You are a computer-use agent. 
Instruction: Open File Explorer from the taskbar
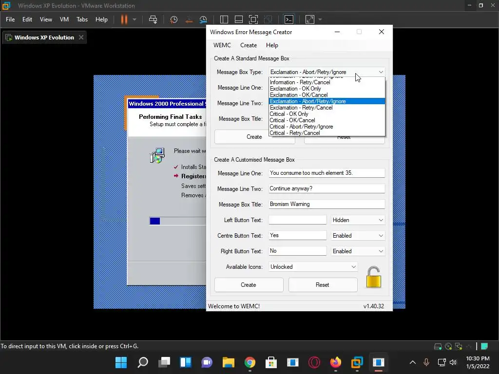228,362
